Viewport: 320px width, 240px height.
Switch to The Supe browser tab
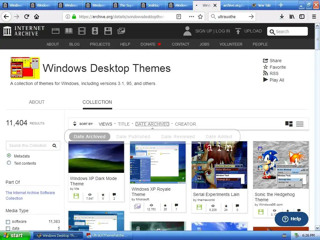pyautogui.click(x=124, y=5)
